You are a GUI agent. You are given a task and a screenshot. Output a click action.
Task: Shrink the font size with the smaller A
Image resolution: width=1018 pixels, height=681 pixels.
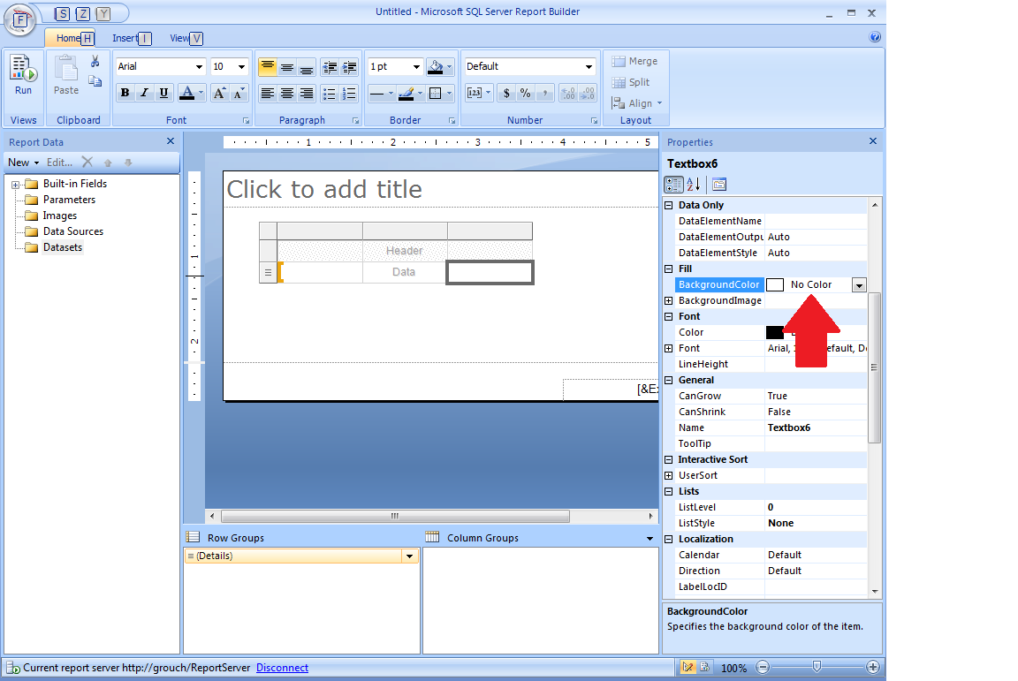pos(239,93)
